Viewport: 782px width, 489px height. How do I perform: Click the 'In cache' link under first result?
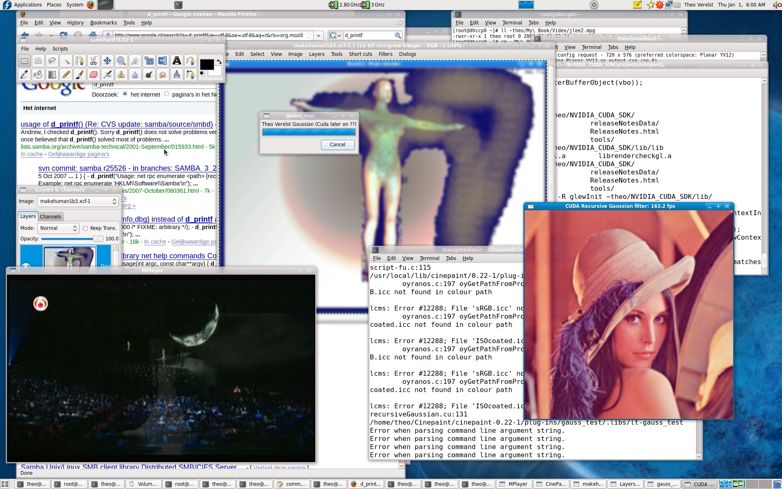pyautogui.click(x=32, y=154)
